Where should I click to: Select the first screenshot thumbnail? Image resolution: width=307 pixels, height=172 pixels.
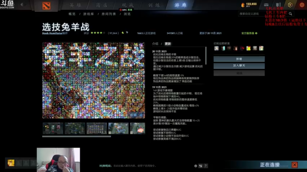point(53,128)
